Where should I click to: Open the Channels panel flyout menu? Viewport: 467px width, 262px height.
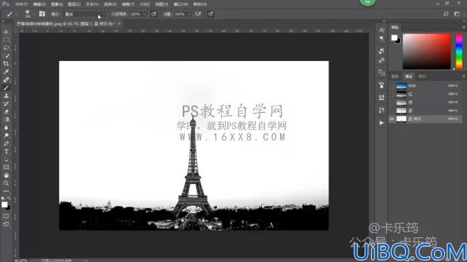coord(463,77)
